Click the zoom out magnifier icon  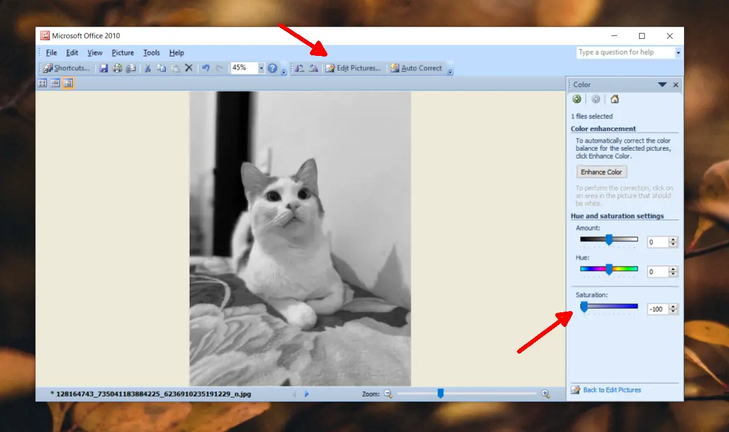[x=388, y=394]
